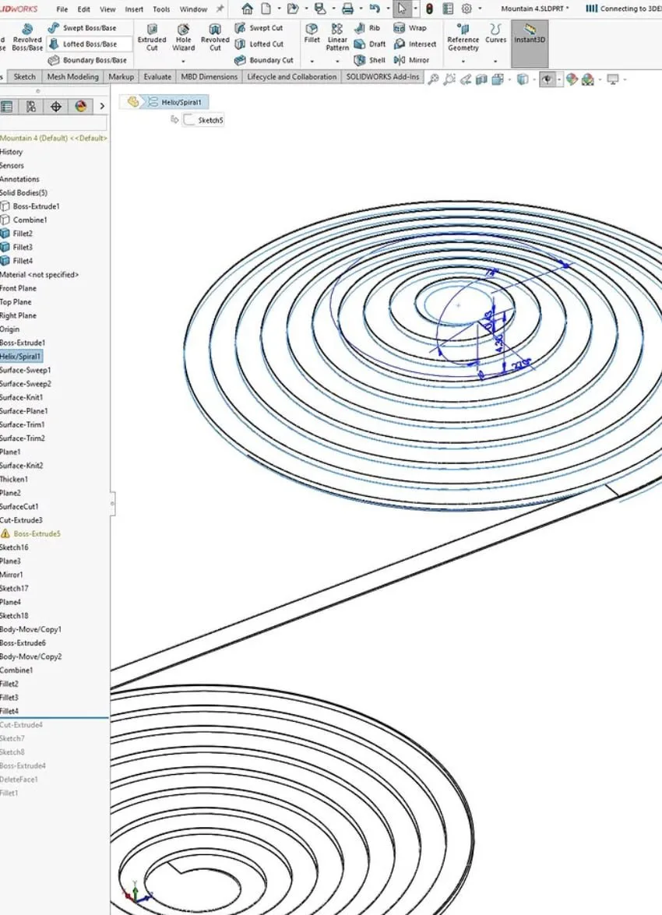Open the Hole Wizard dropdown arrow
The height and width of the screenshot is (915, 662).
point(183,61)
